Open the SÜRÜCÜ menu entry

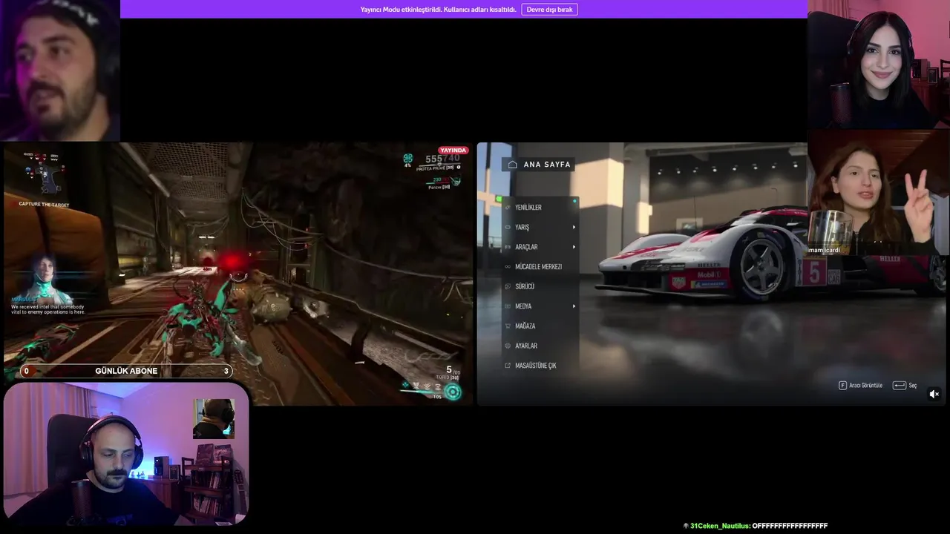(x=540, y=286)
